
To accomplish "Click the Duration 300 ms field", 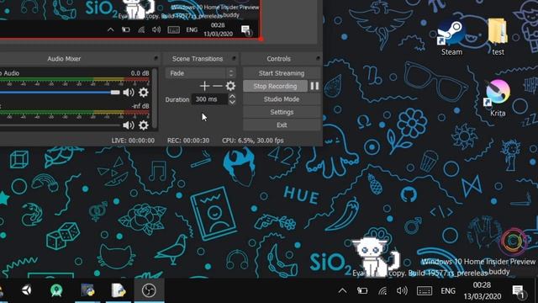I will pyautogui.click(x=209, y=99).
